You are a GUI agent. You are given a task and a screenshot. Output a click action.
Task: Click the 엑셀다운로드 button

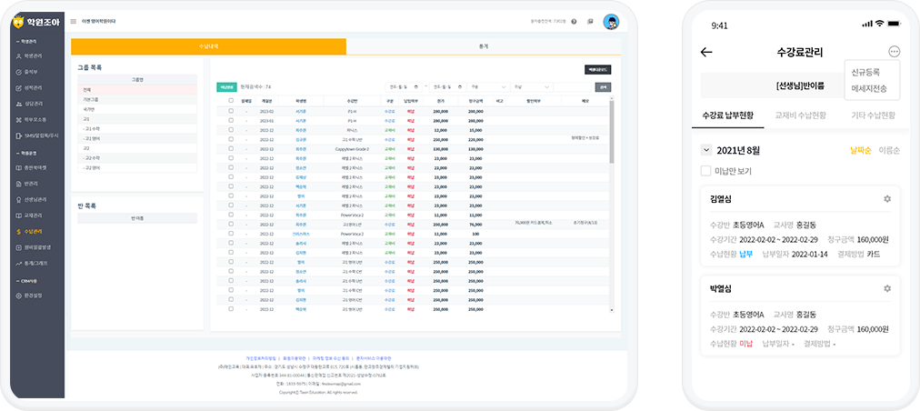pos(596,69)
